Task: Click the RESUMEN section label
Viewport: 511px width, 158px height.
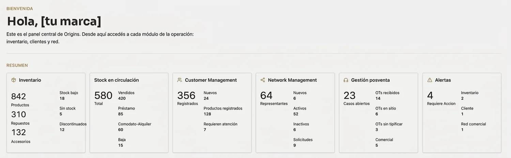Action: pyautogui.click(x=17, y=65)
